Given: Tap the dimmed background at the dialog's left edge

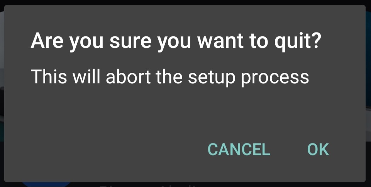Looking at the screenshot, I should (2, 94).
